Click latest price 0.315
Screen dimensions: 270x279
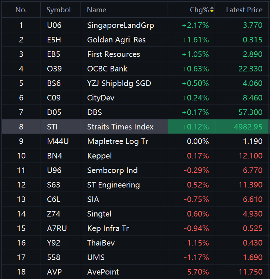(252, 40)
